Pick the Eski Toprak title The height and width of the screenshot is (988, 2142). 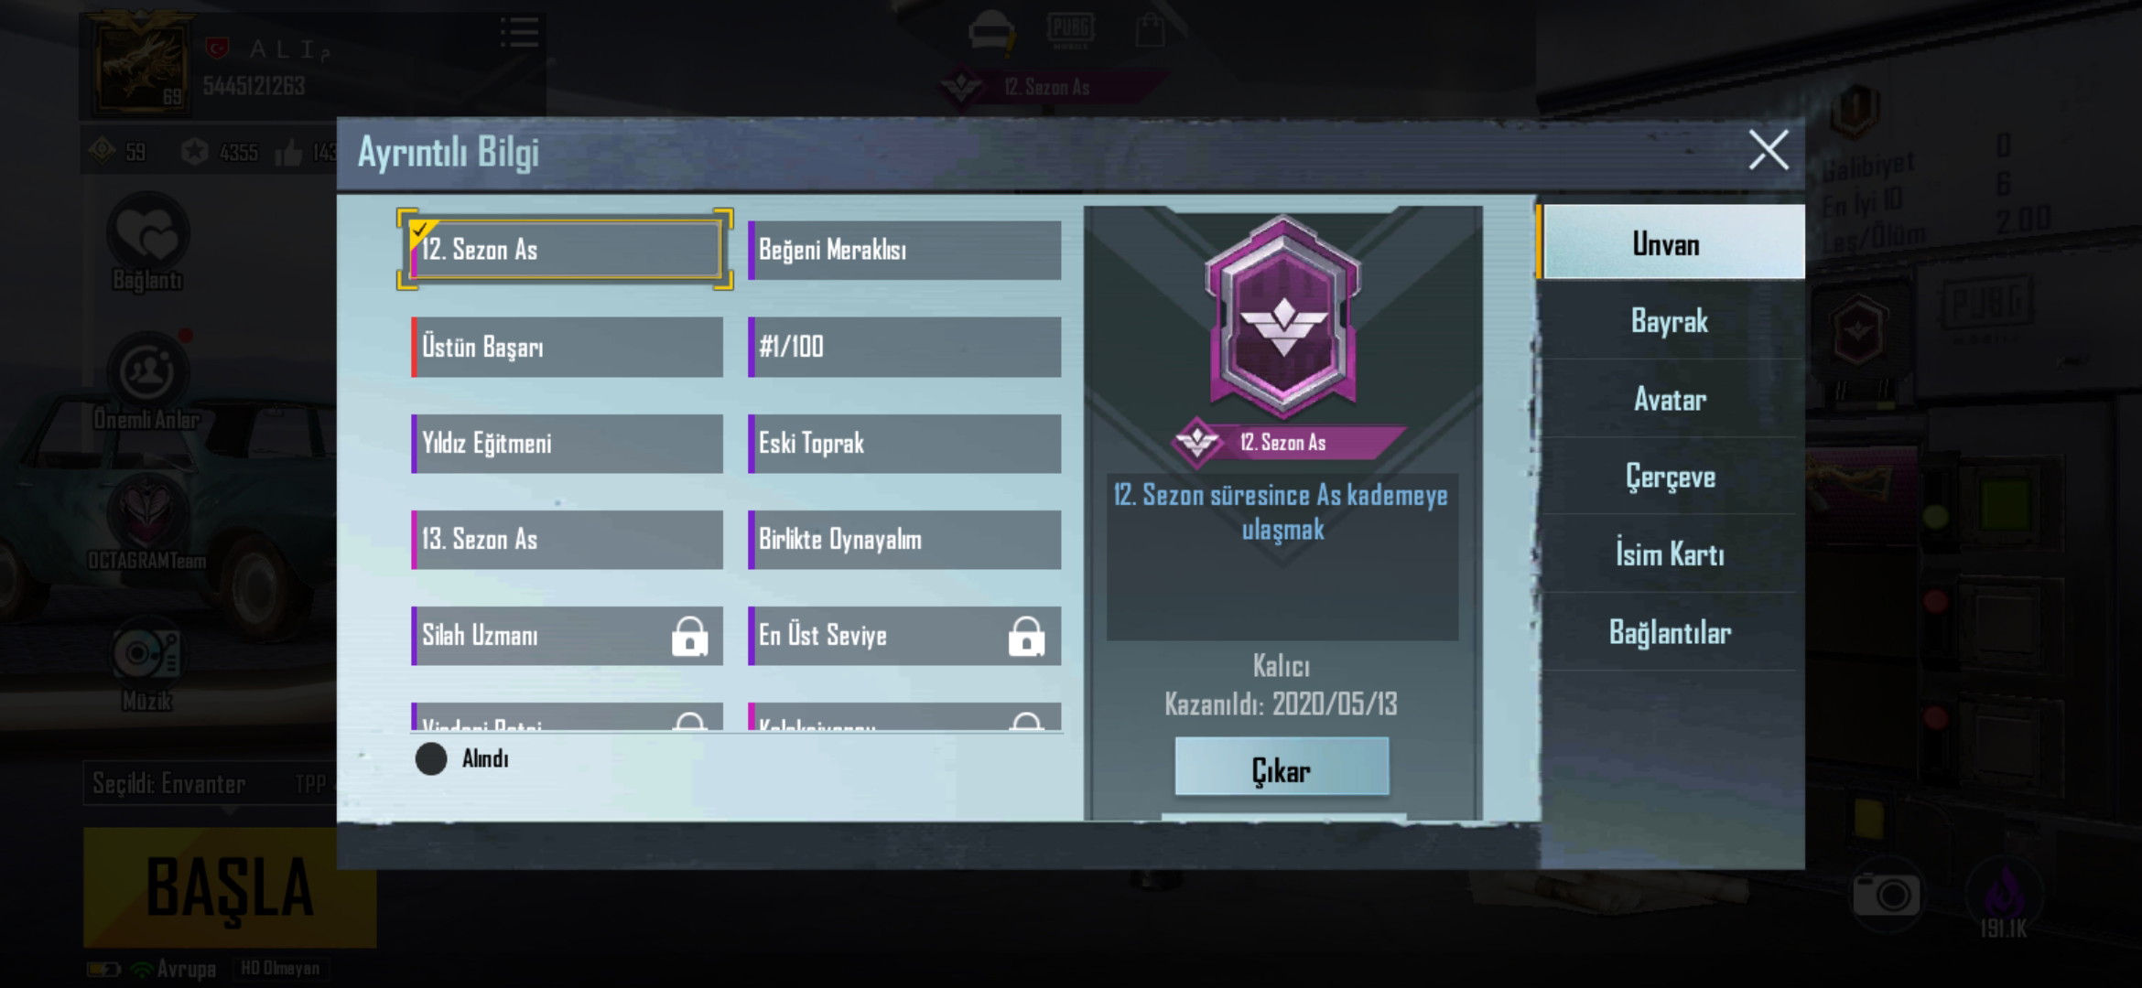coord(904,444)
